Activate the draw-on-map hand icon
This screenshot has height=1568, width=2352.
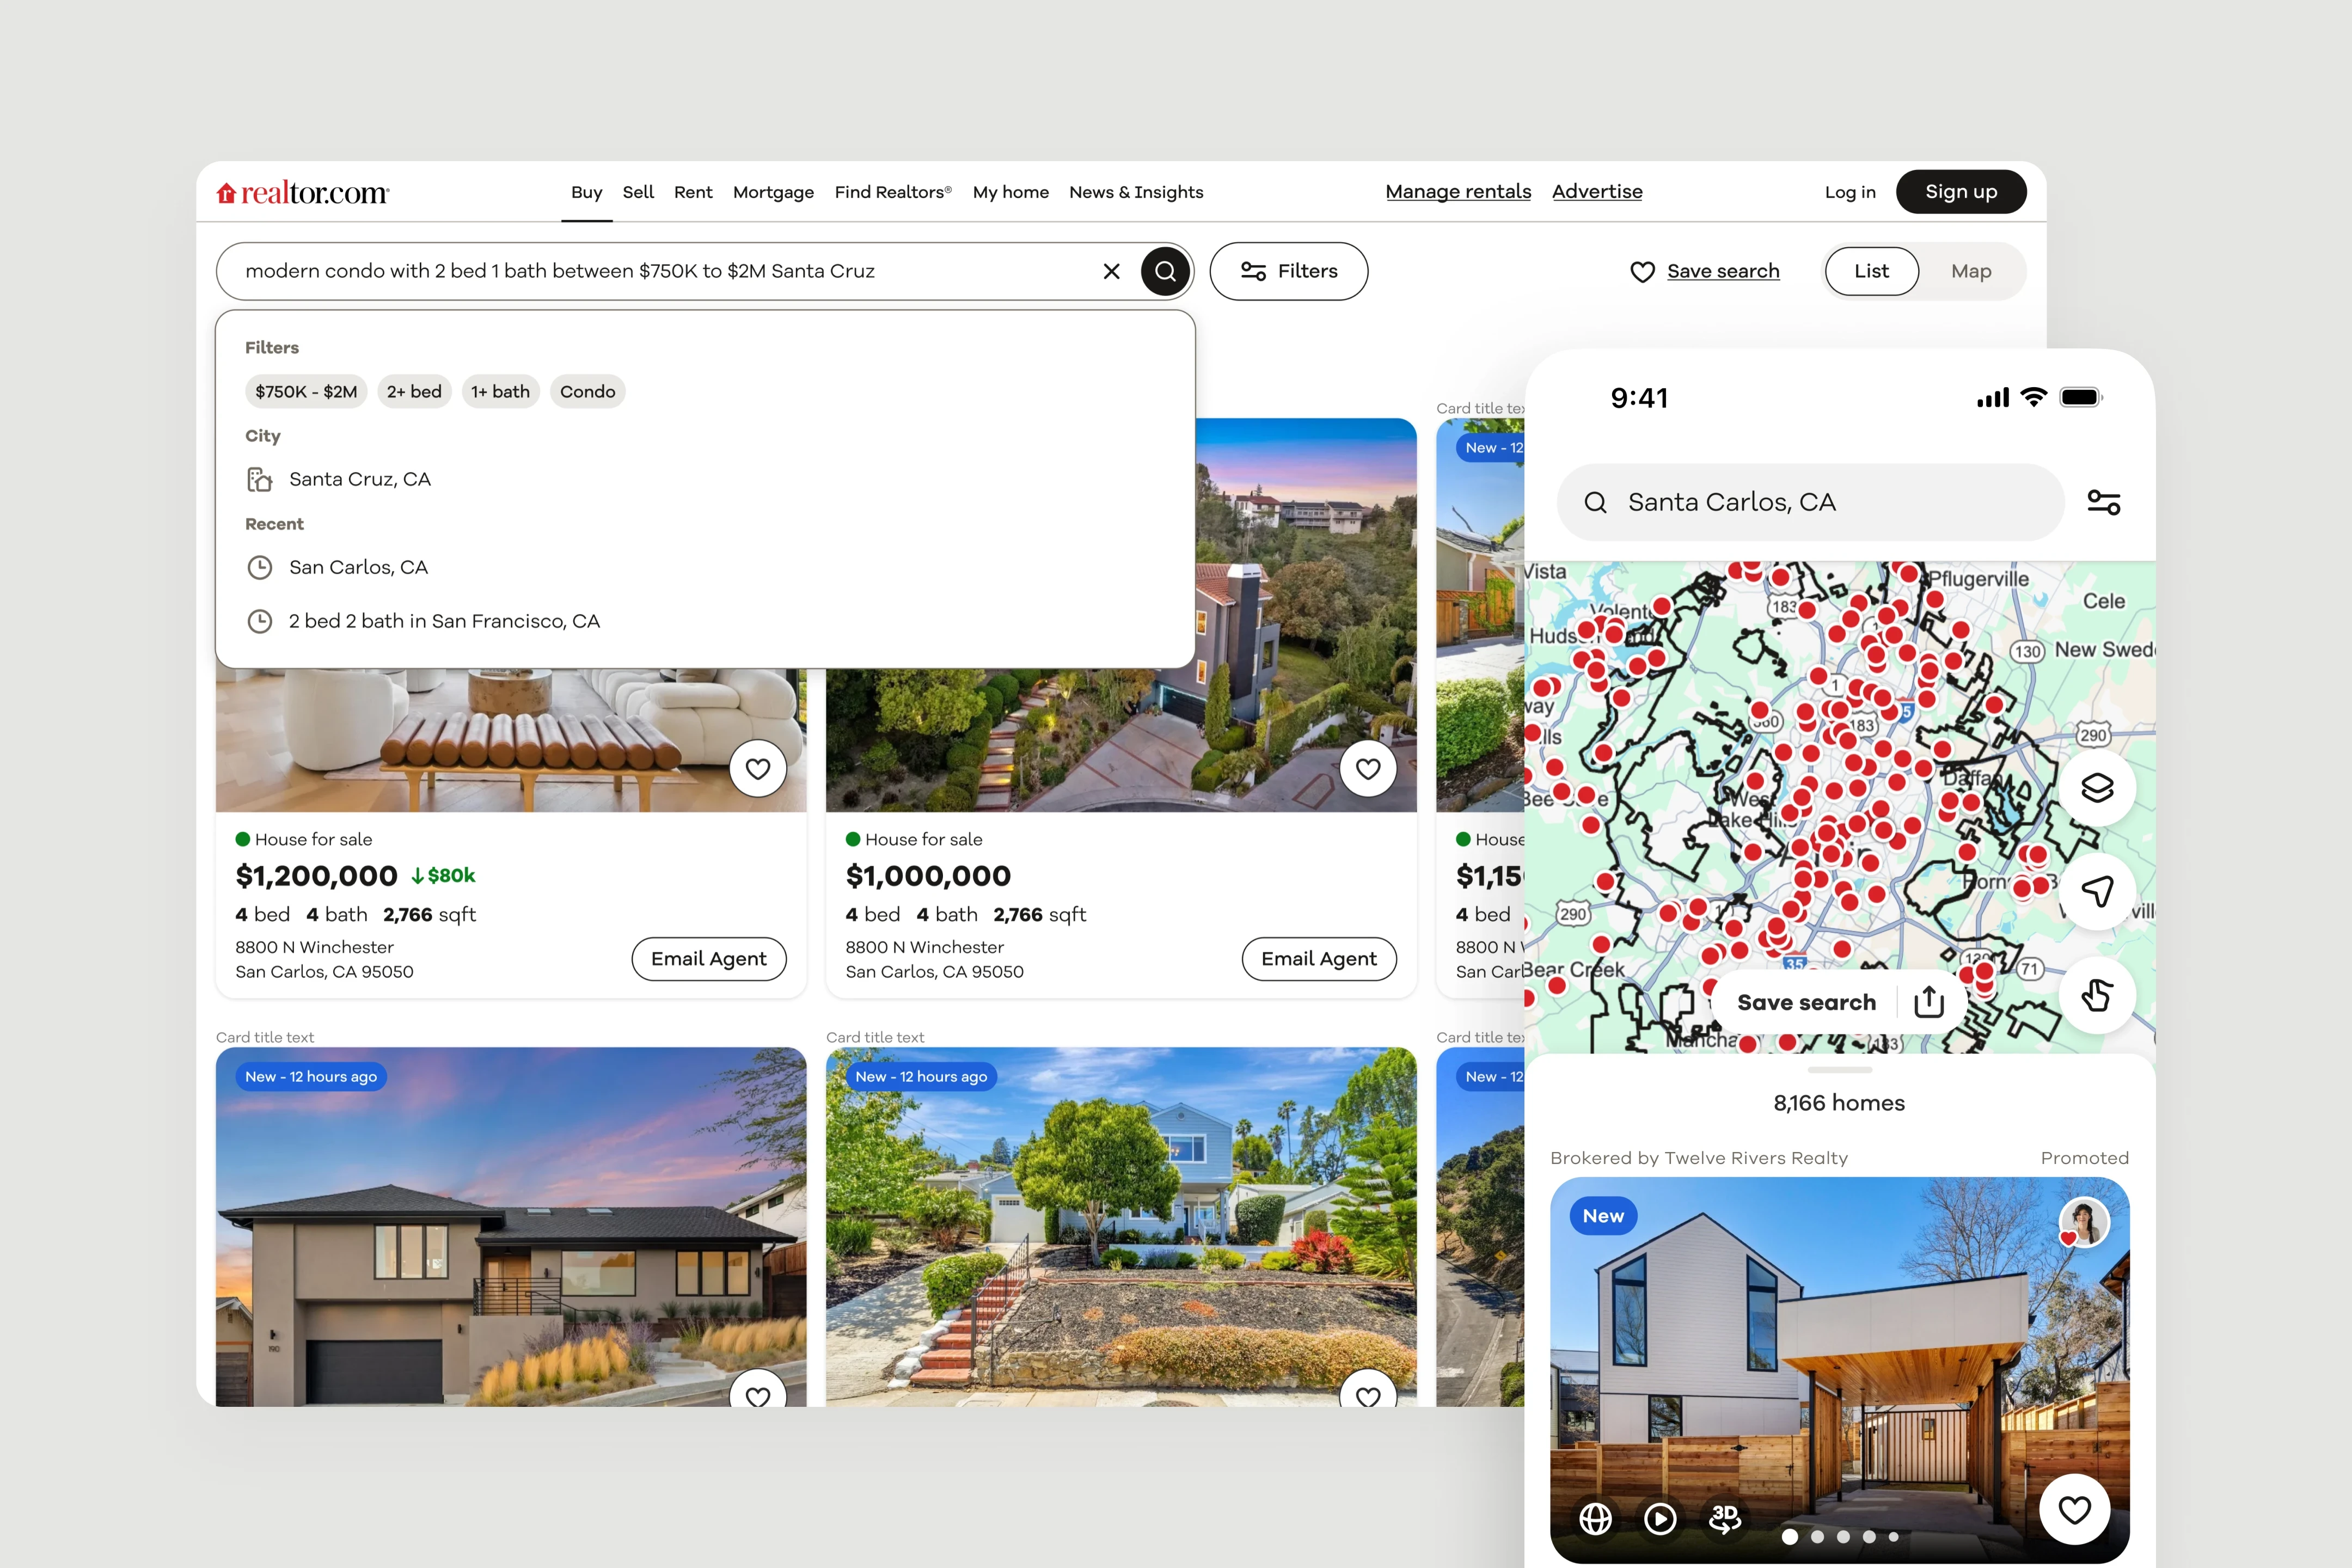pos(2096,995)
